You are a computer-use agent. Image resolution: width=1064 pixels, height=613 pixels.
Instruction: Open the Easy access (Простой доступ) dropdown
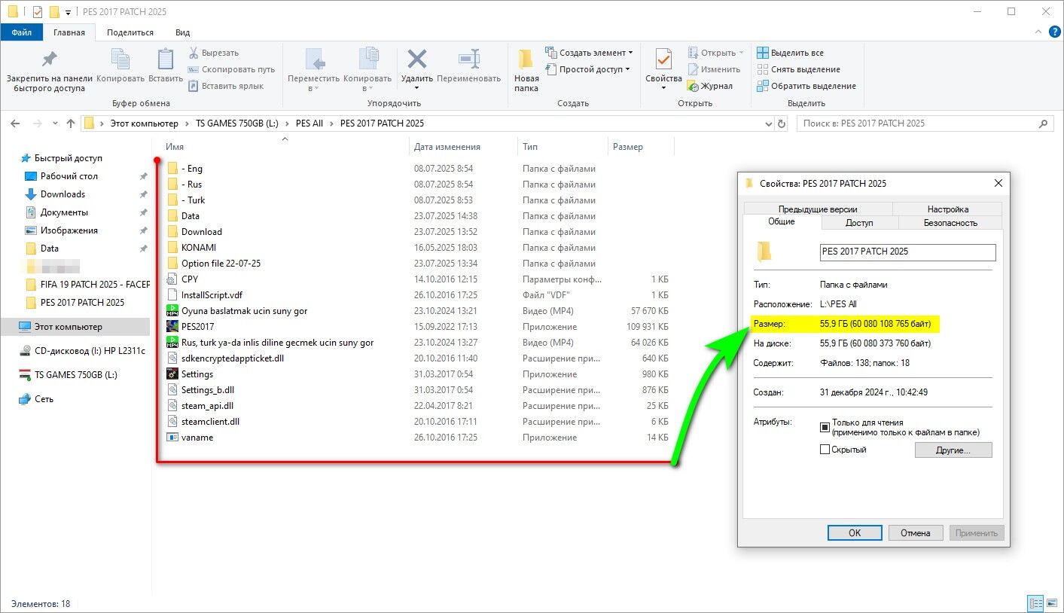coord(589,69)
